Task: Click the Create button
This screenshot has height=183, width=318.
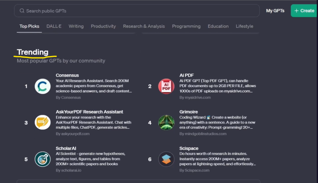Action: (304, 11)
